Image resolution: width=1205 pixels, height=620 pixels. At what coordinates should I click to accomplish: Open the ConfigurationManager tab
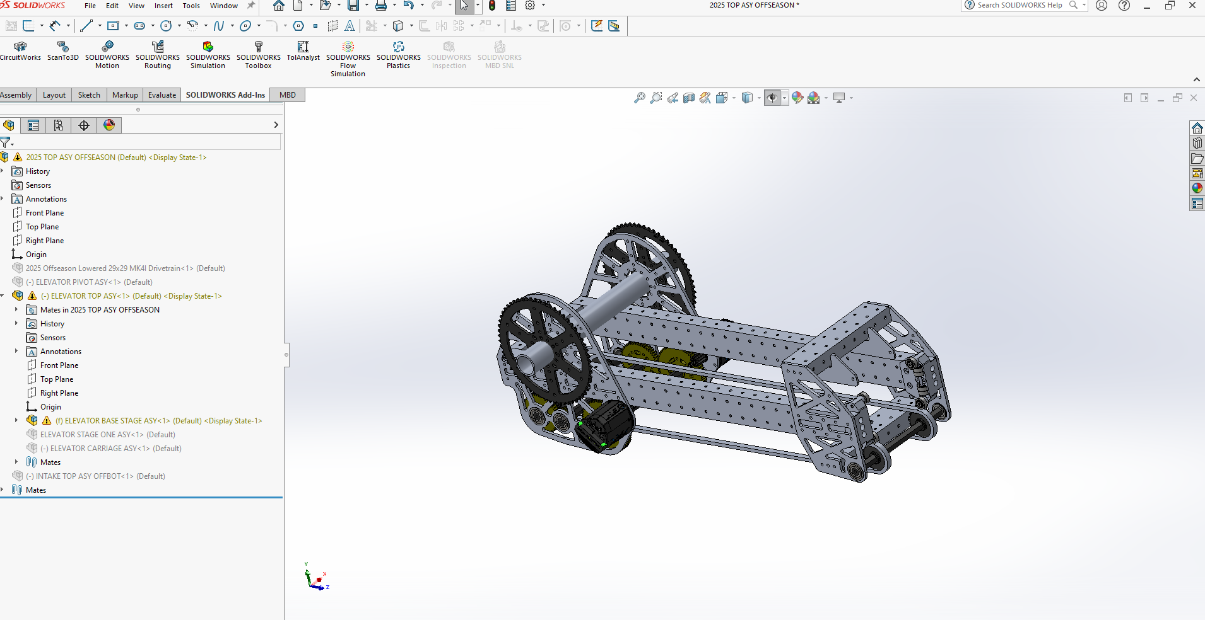59,125
